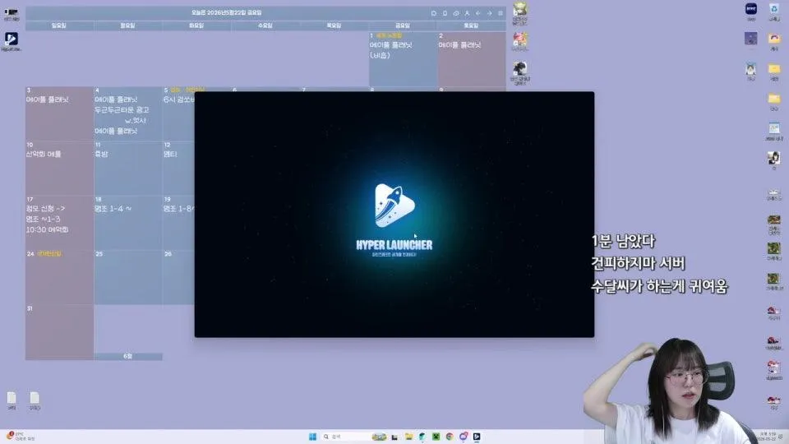789x444 pixels.
Task: Click the Hyper Launcher rocket logo
Action: [394, 205]
